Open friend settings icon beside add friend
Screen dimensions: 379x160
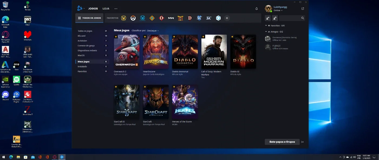[x=275, y=18]
